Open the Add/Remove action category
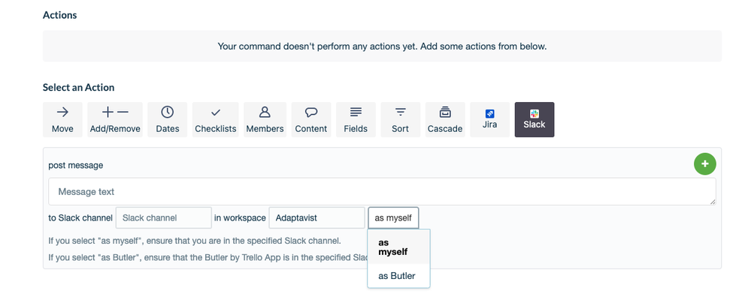This screenshot has width=751, height=300. (x=115, y=119)
